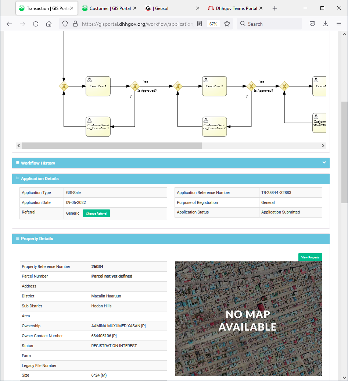The height and width of the screenshot is (381, 348).
Task: Click Is Approved gateway after Executive 1
Action: click(135, 86)
